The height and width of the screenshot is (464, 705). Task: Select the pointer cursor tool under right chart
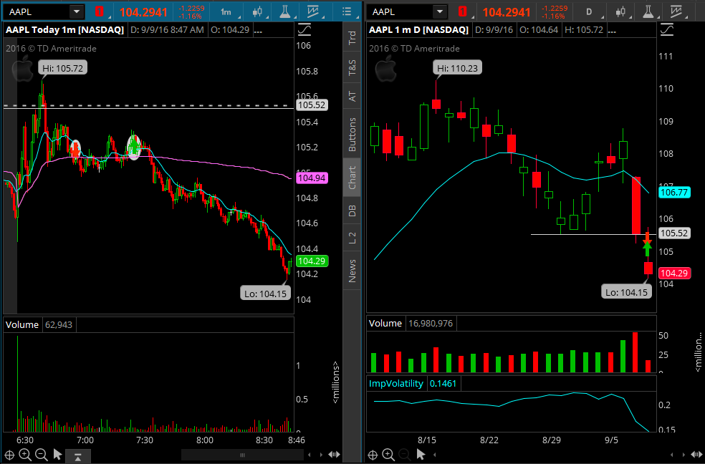point(421,455)
